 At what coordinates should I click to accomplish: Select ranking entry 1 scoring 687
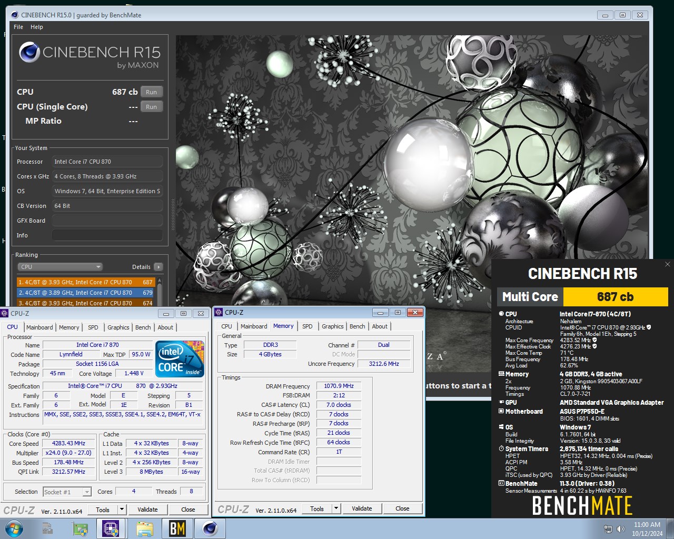86,282
